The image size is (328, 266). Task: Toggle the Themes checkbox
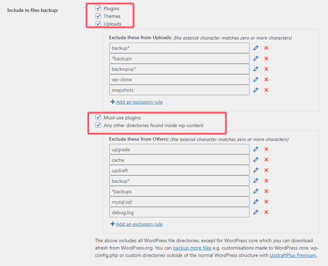(98, 16)
